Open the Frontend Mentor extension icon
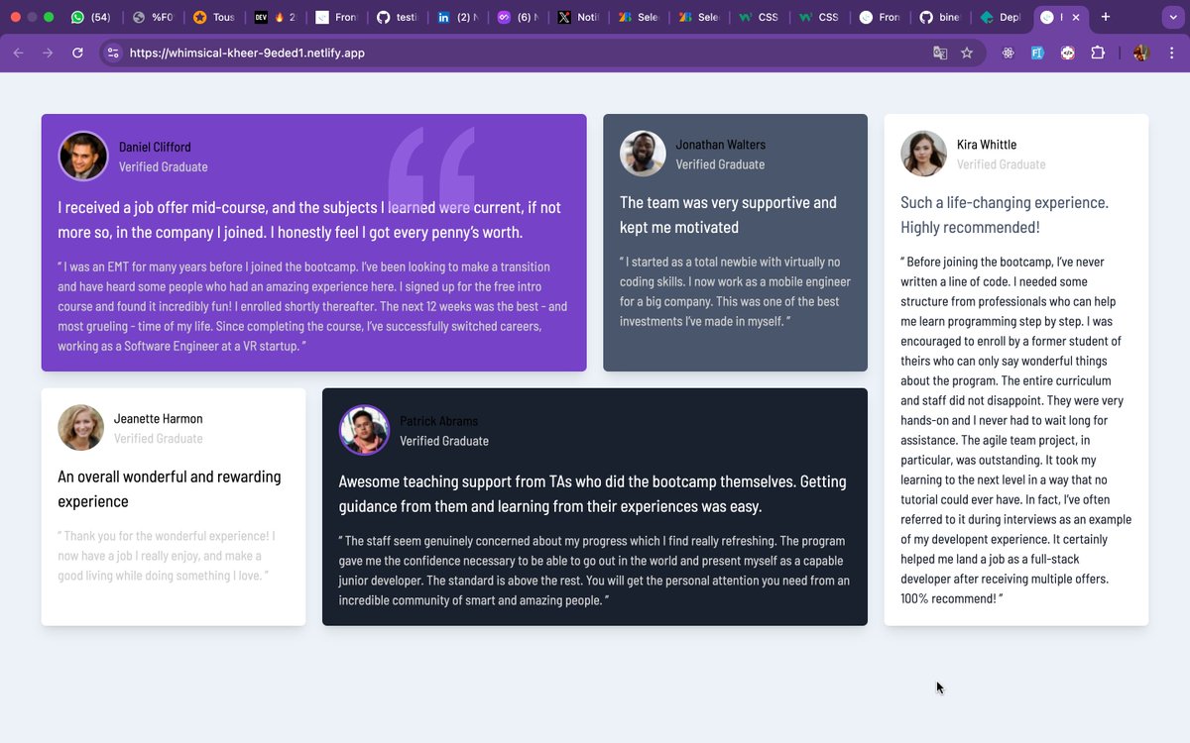1190x743 pixels. click(x=1037, y=53)
